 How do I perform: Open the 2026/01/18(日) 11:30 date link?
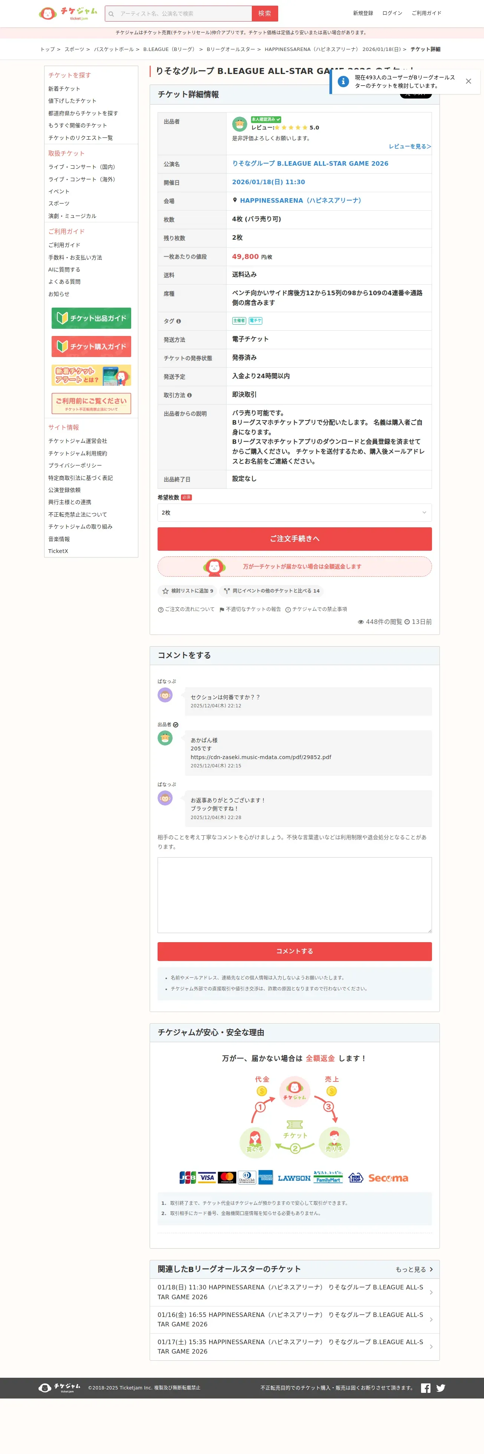269,182
